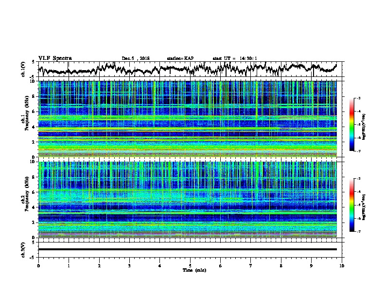Click time axis tick label "3"
Viewport: 385px width, 298px height.
(x=129, y=265)
